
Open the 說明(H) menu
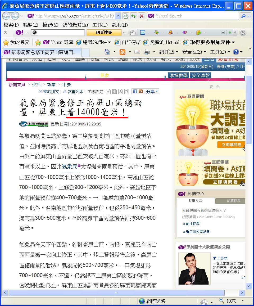[120, 25]
